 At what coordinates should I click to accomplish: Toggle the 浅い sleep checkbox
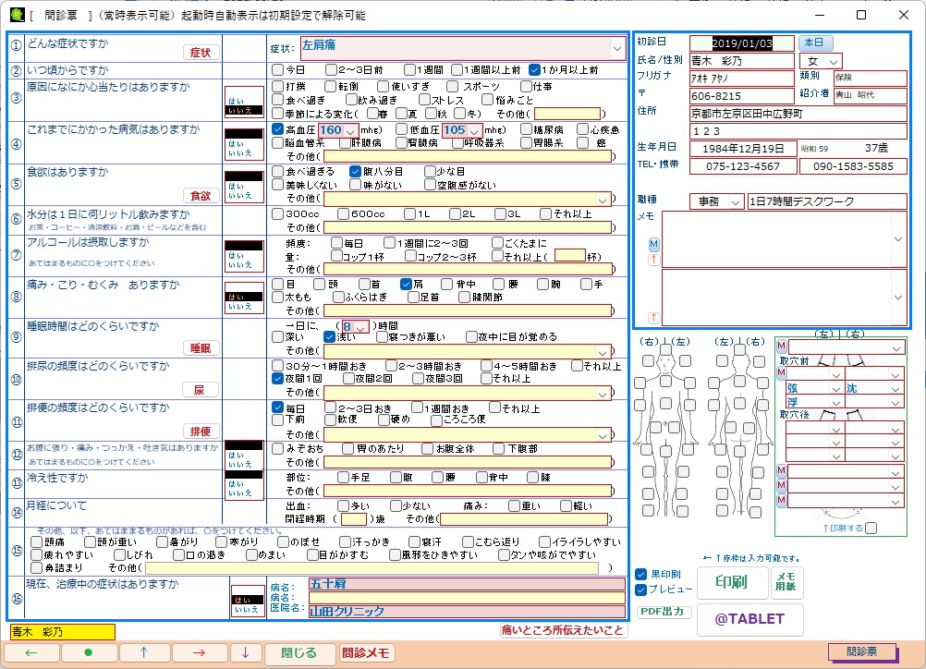point(330,336)
